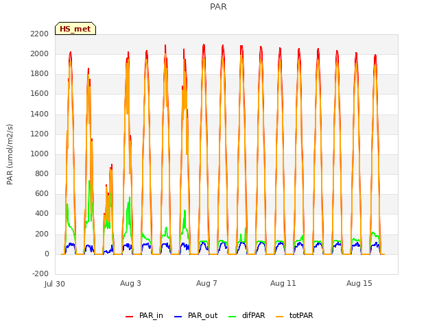Click the red PAR_in legend swatch
Image resolution: width=439 pixels, height=329 pixels.
130,317
